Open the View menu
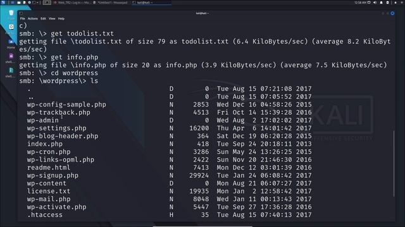The height and width of the screenshot is (227, 405). (52, 18)
